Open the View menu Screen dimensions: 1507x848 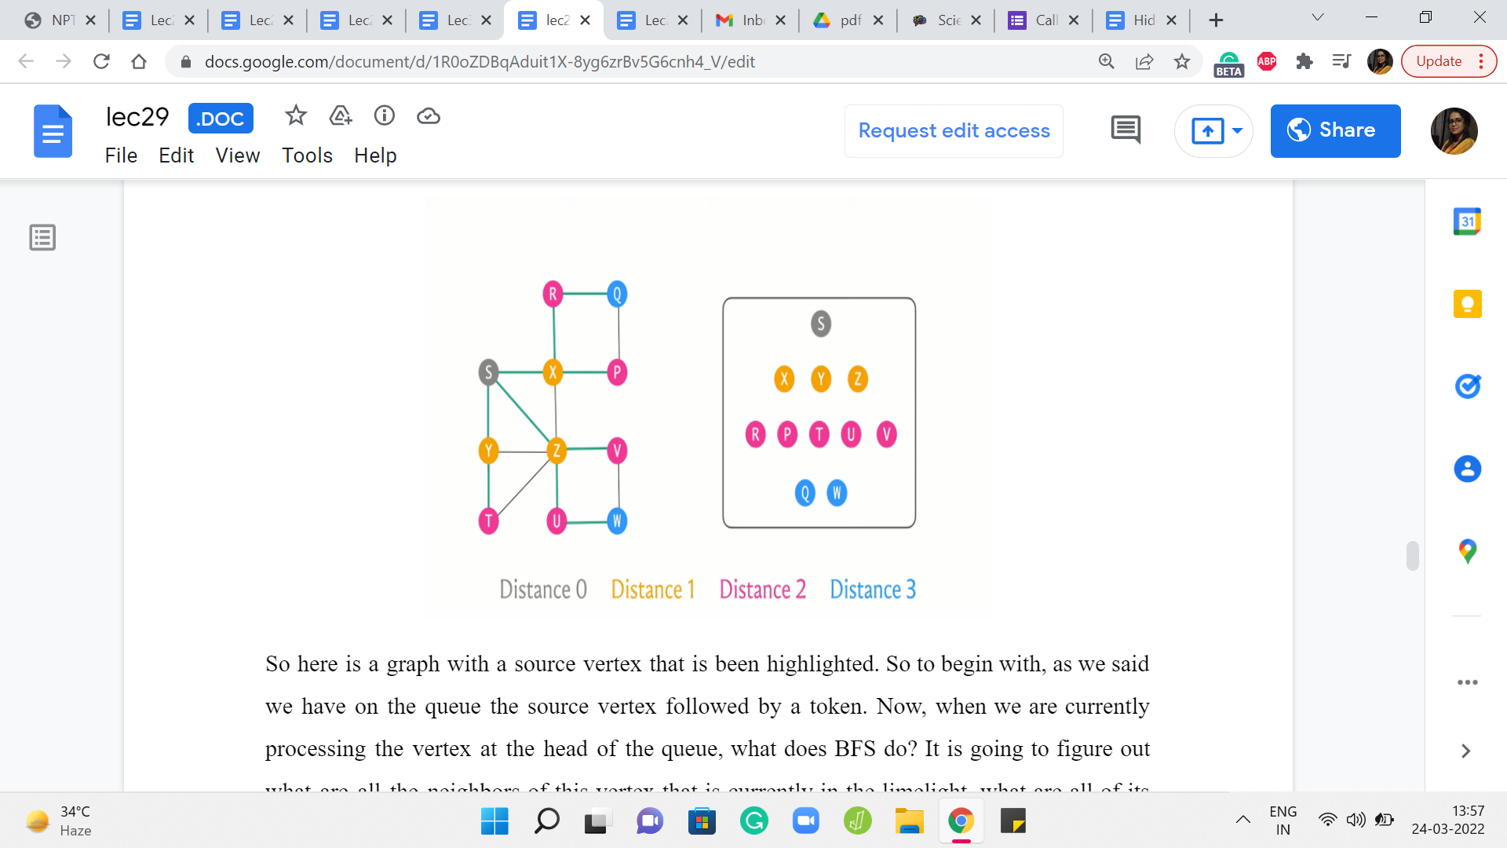[237, 155]
